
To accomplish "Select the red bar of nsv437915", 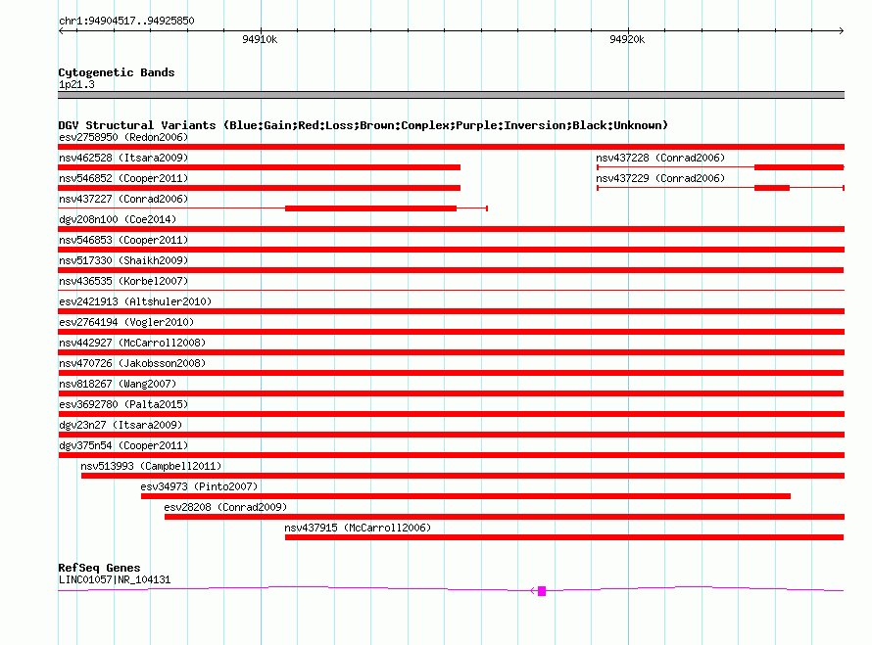I will tap(564, 537).
